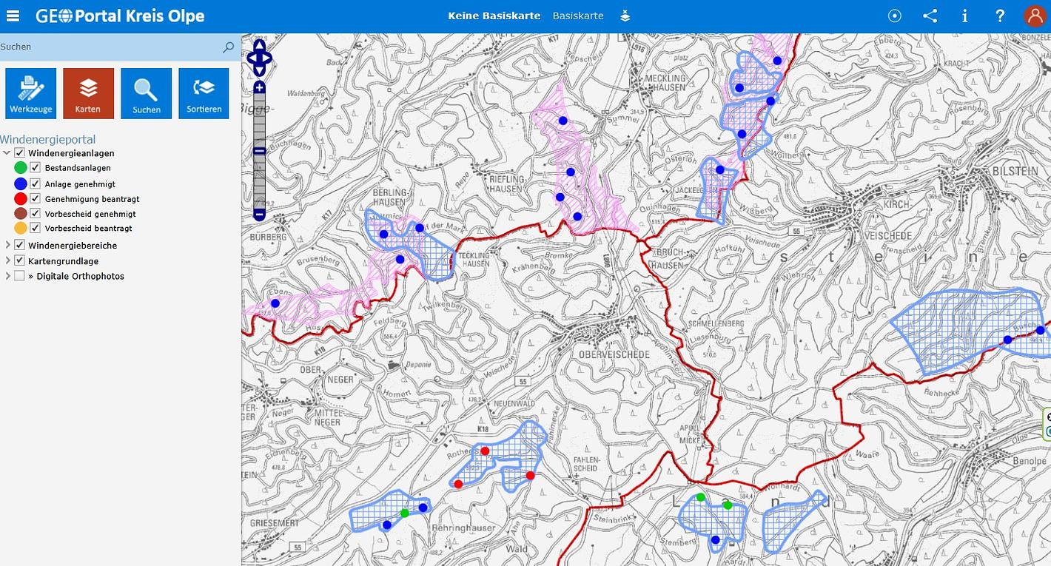1051x566 pixels.
Task: Zoom in with the plus button
Action: [259, 87]
